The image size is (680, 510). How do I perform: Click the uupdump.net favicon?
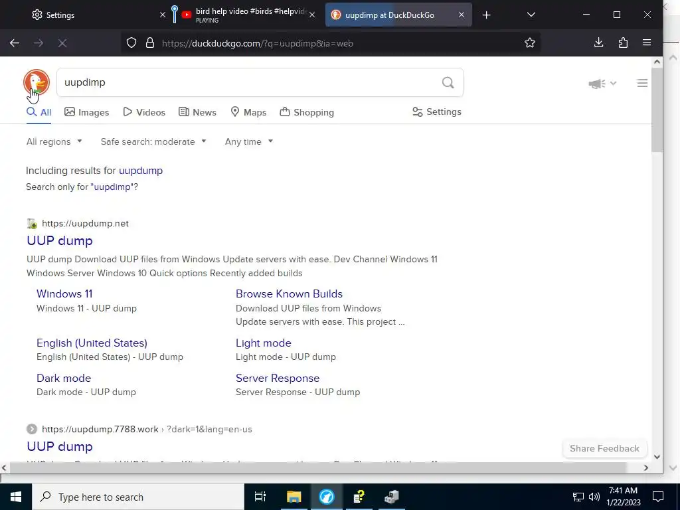[32, 224]
